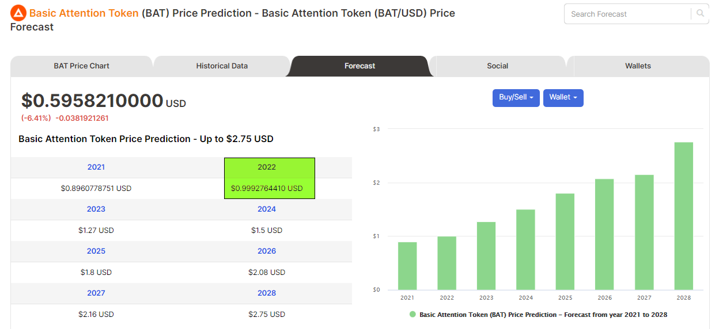Toggle the green chart legend dot
This screenshot has height=329, width=719.
coord(413,315)
